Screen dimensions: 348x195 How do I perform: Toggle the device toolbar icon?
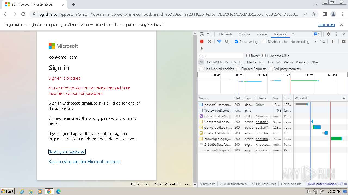209,34
